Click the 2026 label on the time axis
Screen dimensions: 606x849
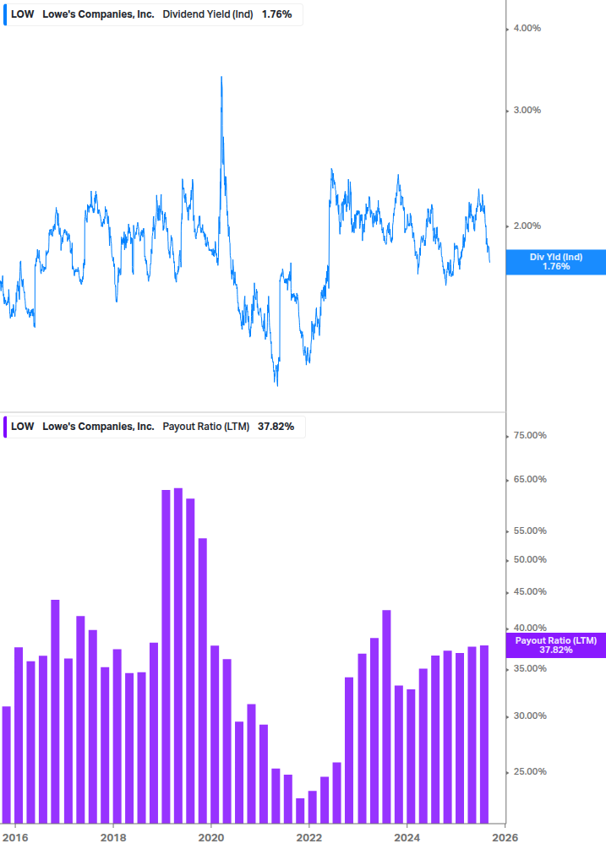[x=505, y=838]
